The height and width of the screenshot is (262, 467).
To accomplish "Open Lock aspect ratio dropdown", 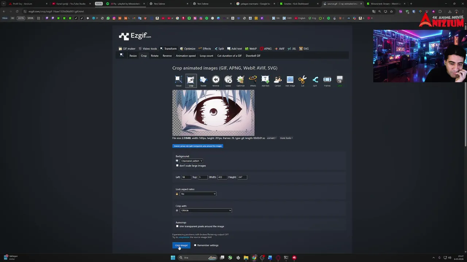I will pos(198,194).
